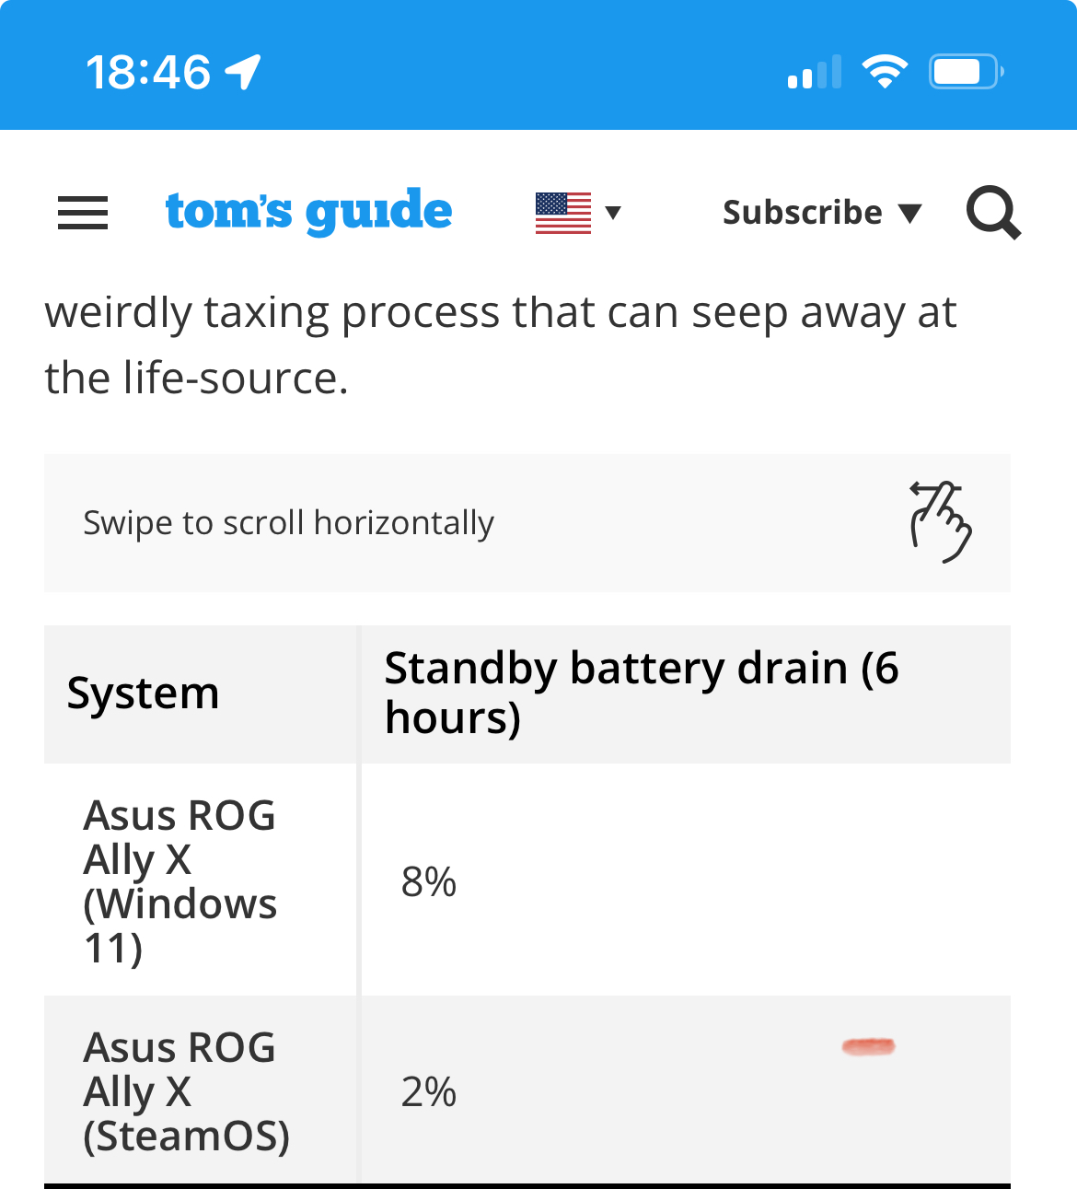Tap the location arrow in status bar
Viewport: 1077px width, 1189px height.
coord(244,72)
